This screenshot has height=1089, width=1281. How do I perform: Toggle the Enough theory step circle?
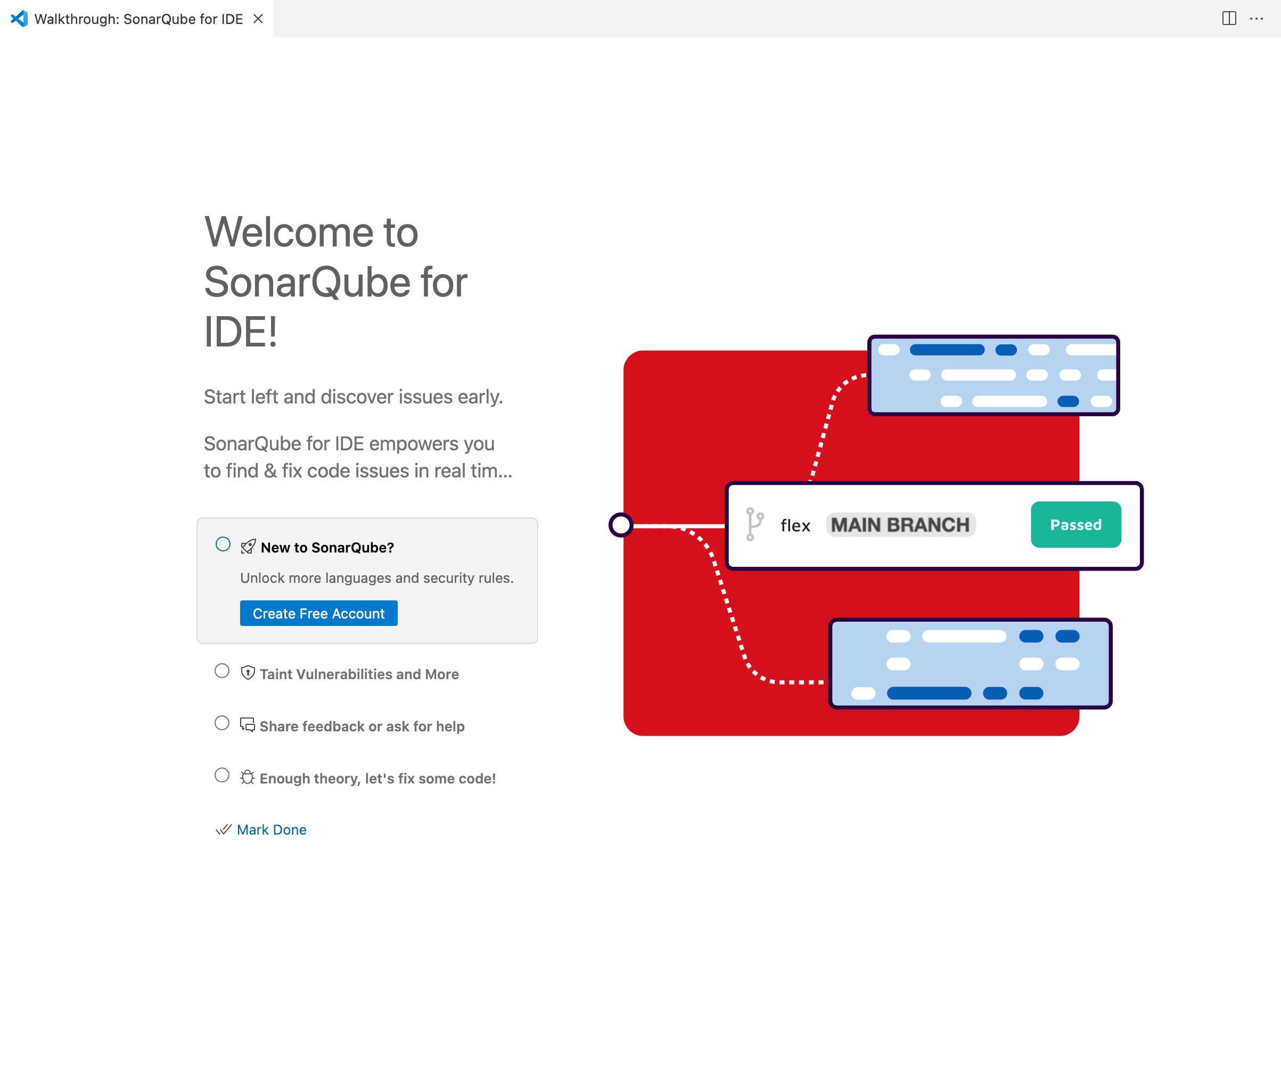tap(221, 775)
